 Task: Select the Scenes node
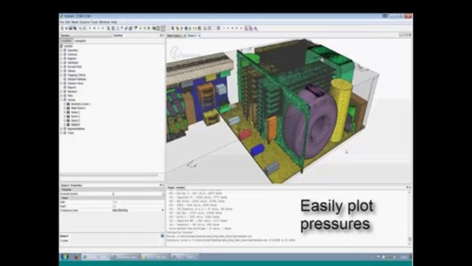pyautogui.click(x=72, y=100)
